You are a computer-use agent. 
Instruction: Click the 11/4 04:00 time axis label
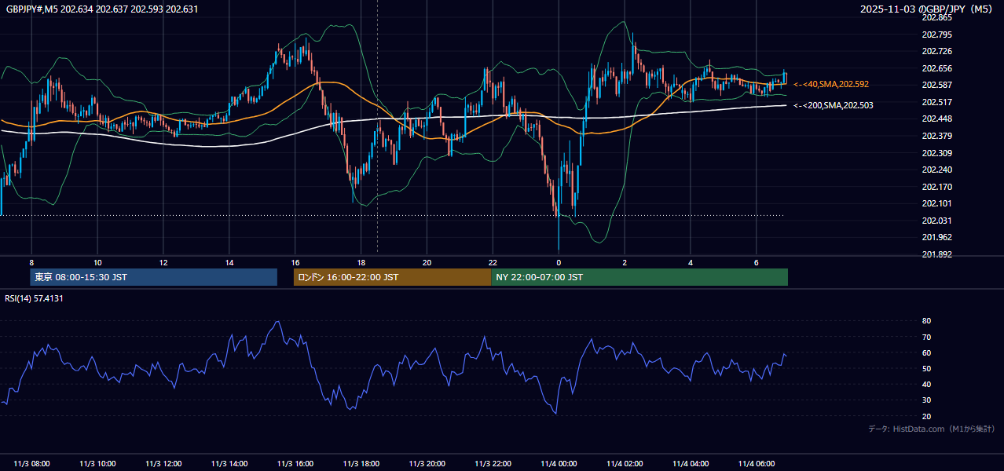coord(691,463)
